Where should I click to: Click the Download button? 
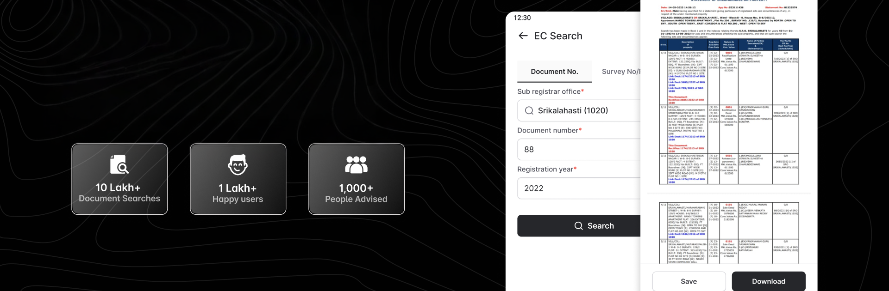coord(768,281)
